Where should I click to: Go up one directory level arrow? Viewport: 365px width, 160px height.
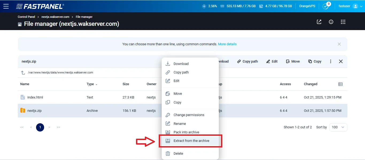click(x=23, y=73)
